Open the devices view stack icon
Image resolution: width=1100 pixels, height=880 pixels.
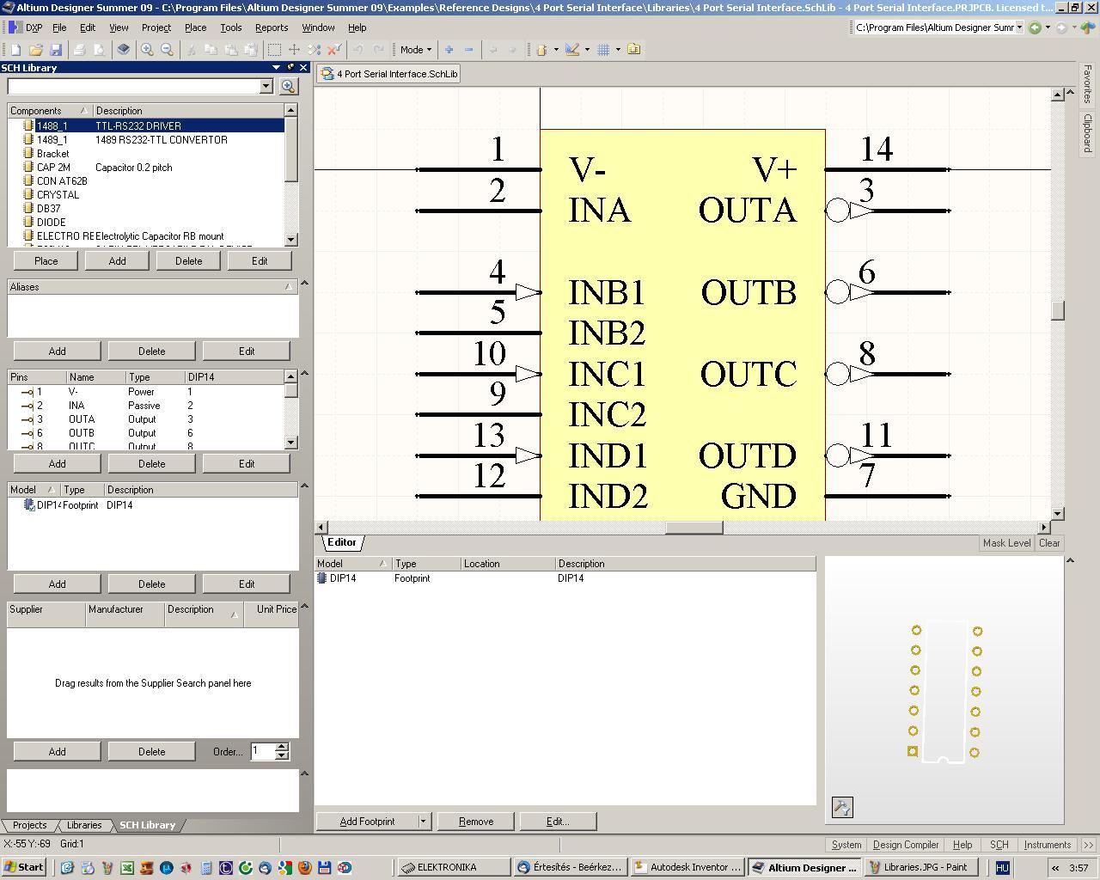[x=124, y=50]
